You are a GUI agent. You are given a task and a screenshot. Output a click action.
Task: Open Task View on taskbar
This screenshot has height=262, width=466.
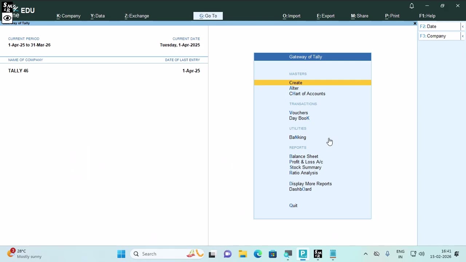(x=212, y=254)
